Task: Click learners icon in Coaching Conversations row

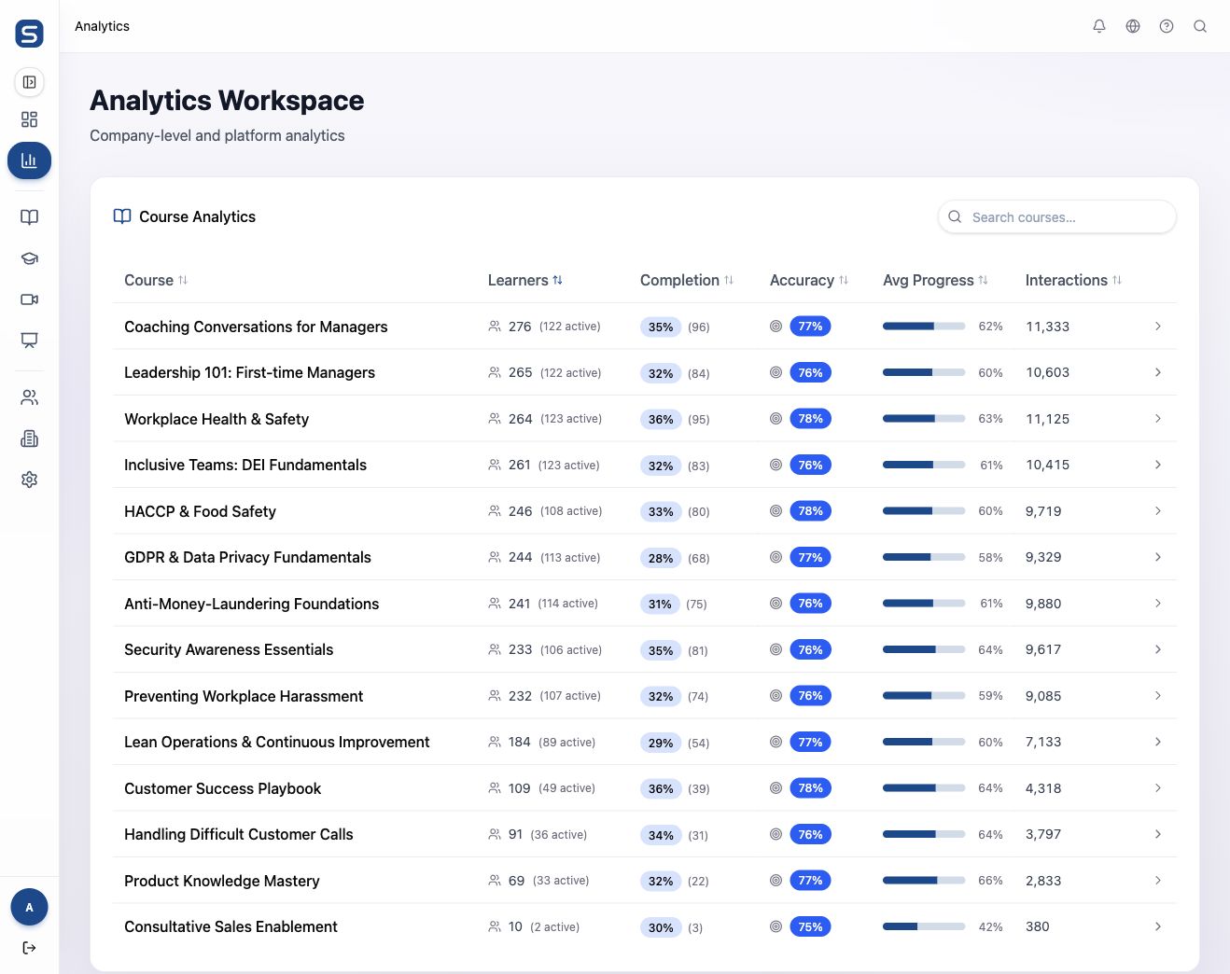Action: (495, 327)
